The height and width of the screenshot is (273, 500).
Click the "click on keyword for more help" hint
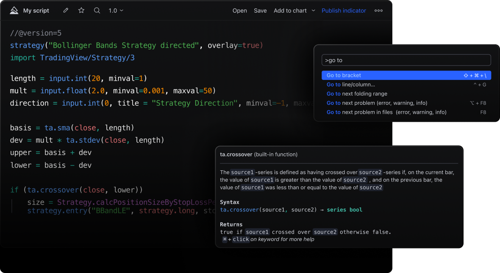(268, 239)
